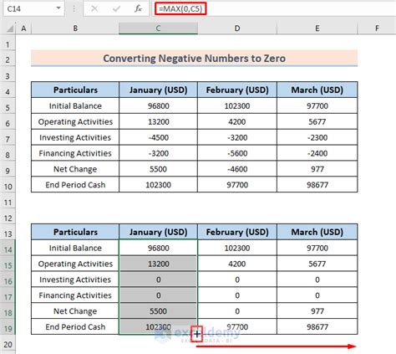Click 'Investing Activities' label in row 16

(75, 280)
